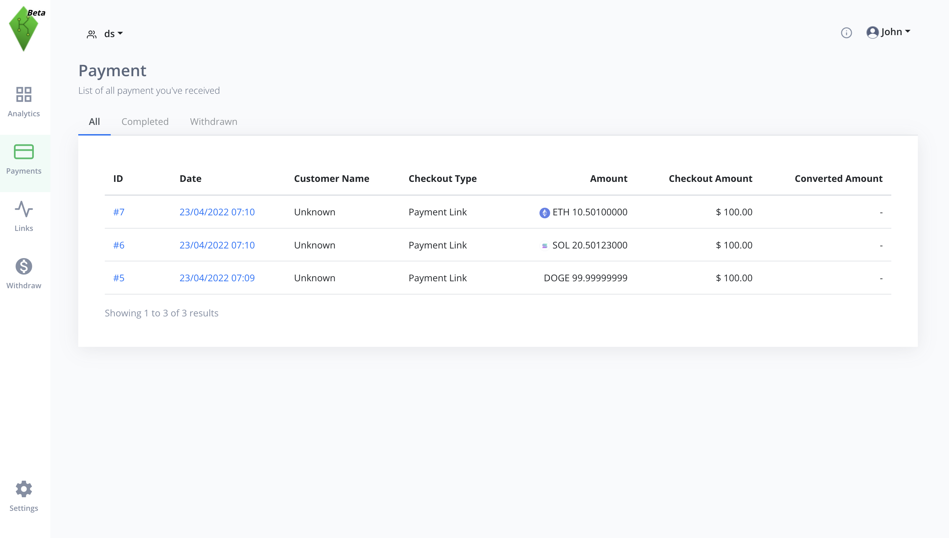Viewport: 949px width, 538px height.
Task: Open payment #5 link
Action: point(119,278)
